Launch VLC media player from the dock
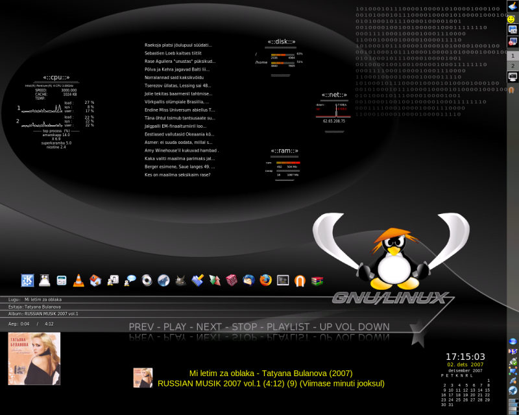The width and height of the screenshot is (519, 415). pos(78,281)
